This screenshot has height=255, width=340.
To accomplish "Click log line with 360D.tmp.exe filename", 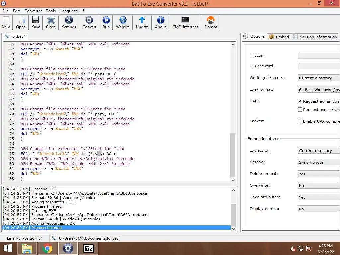I will [75, 215].
